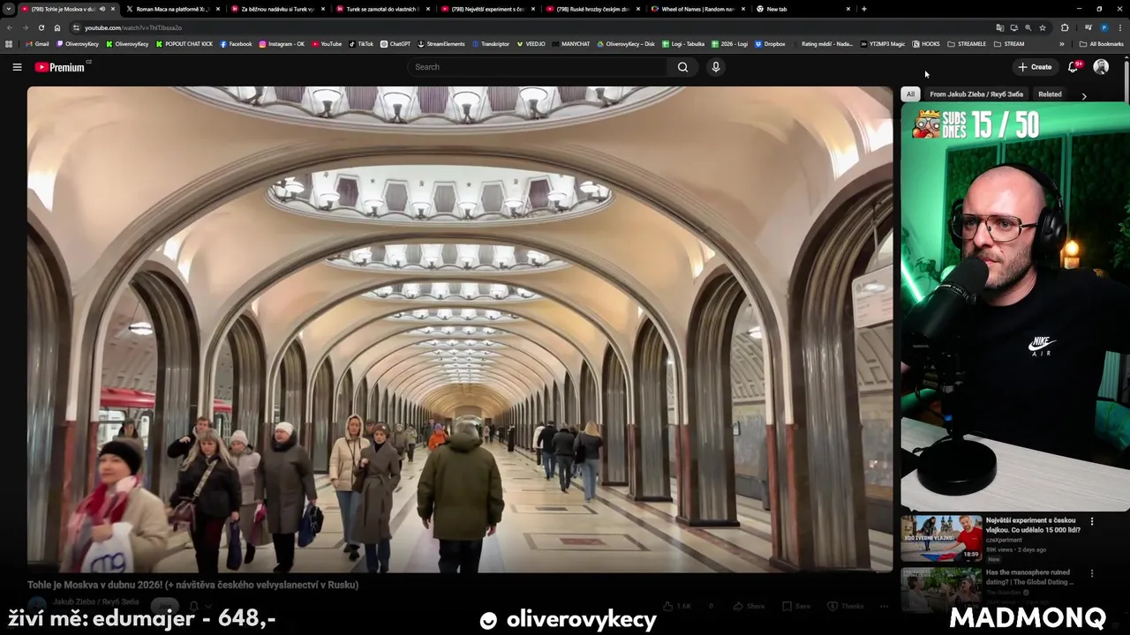Open the VEEDIO bookmark
Screen dimensions: 1130x635
[531, 44]
